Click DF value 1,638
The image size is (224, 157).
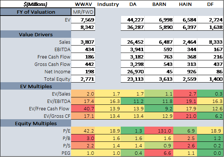coord(210,27)
